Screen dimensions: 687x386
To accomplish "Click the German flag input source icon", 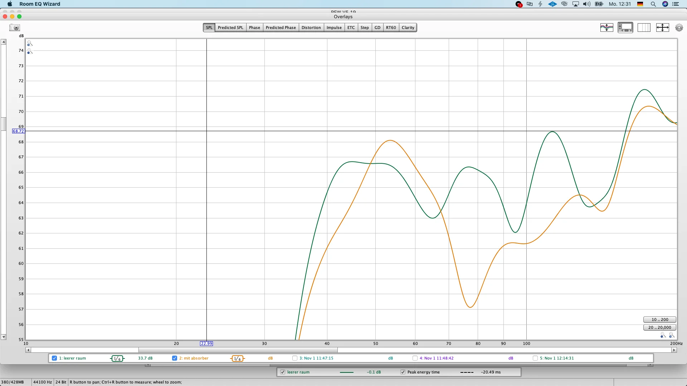I will (x=640, y=4).
